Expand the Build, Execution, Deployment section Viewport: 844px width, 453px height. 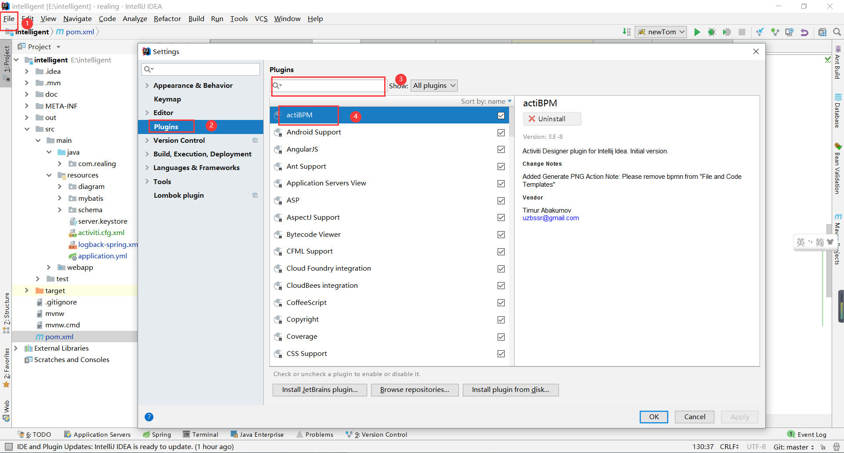coord(147,154)
